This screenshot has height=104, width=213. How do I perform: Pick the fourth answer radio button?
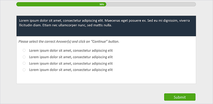[24, 70]
